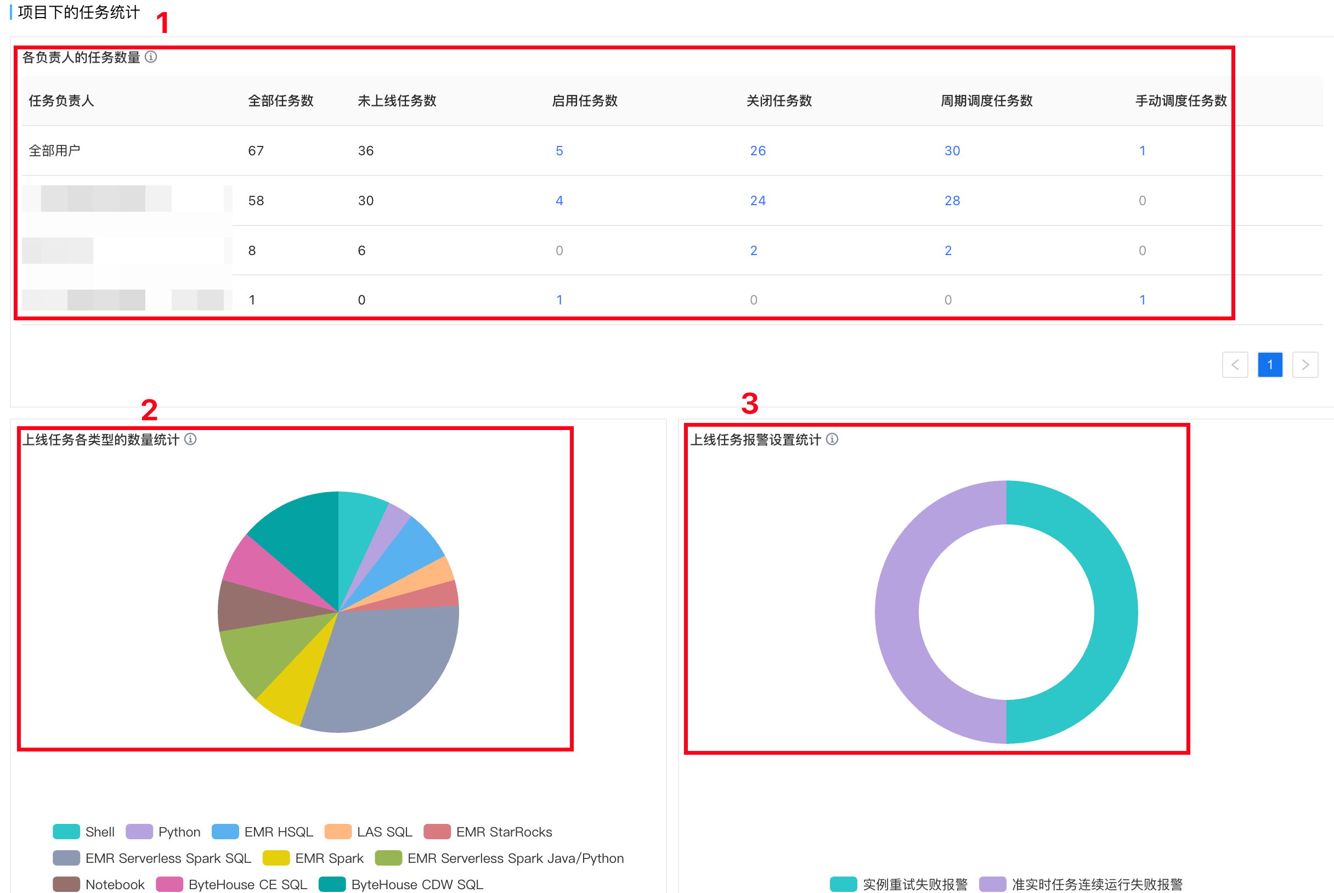Screen dimensions: 1334x893
Task: Toggle LAS SQL legend swatch
Action: pyautogui.click(x=338, y=832)
